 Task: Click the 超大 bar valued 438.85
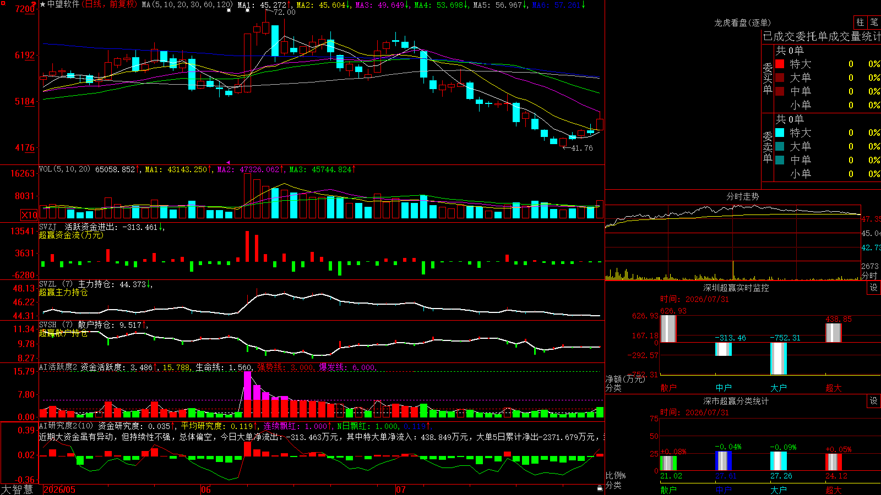click(834, 333)
